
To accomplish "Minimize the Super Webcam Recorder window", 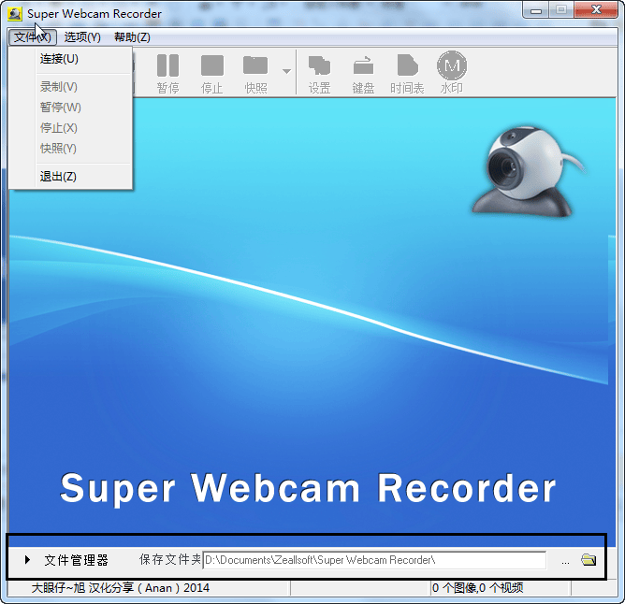I will [x=536, y=10].
